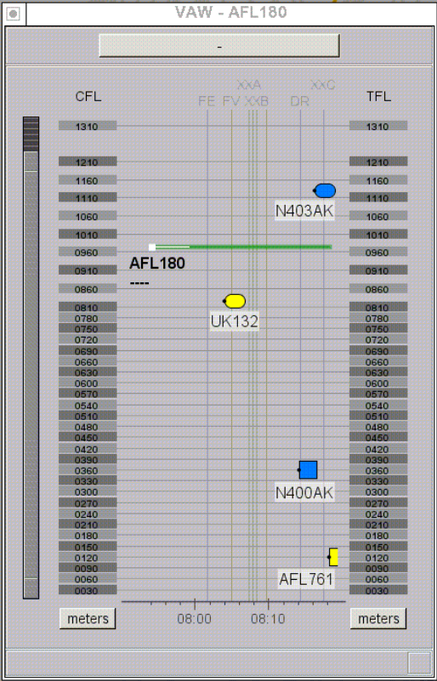The width and height of the screenshot is (437, 681).
Task: Select CFL level 0960
Action: pos(88,252)
